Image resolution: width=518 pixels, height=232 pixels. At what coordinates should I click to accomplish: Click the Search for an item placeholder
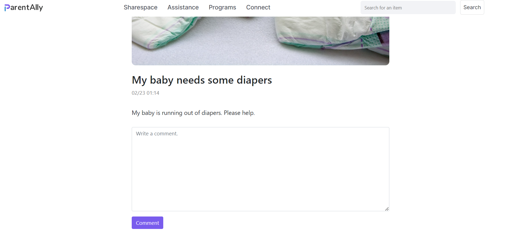[x=383, y=7]
